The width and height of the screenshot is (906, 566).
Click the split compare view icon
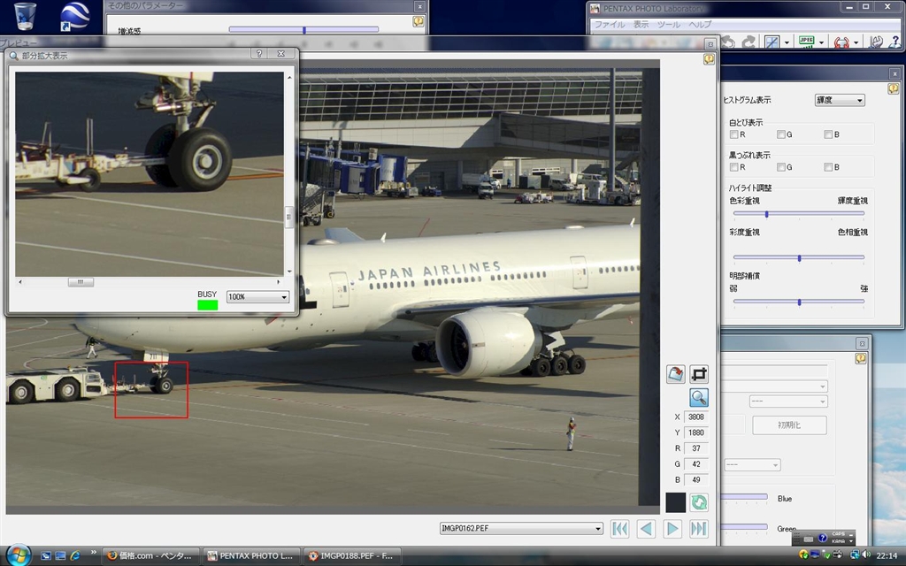tap(772, 42)
